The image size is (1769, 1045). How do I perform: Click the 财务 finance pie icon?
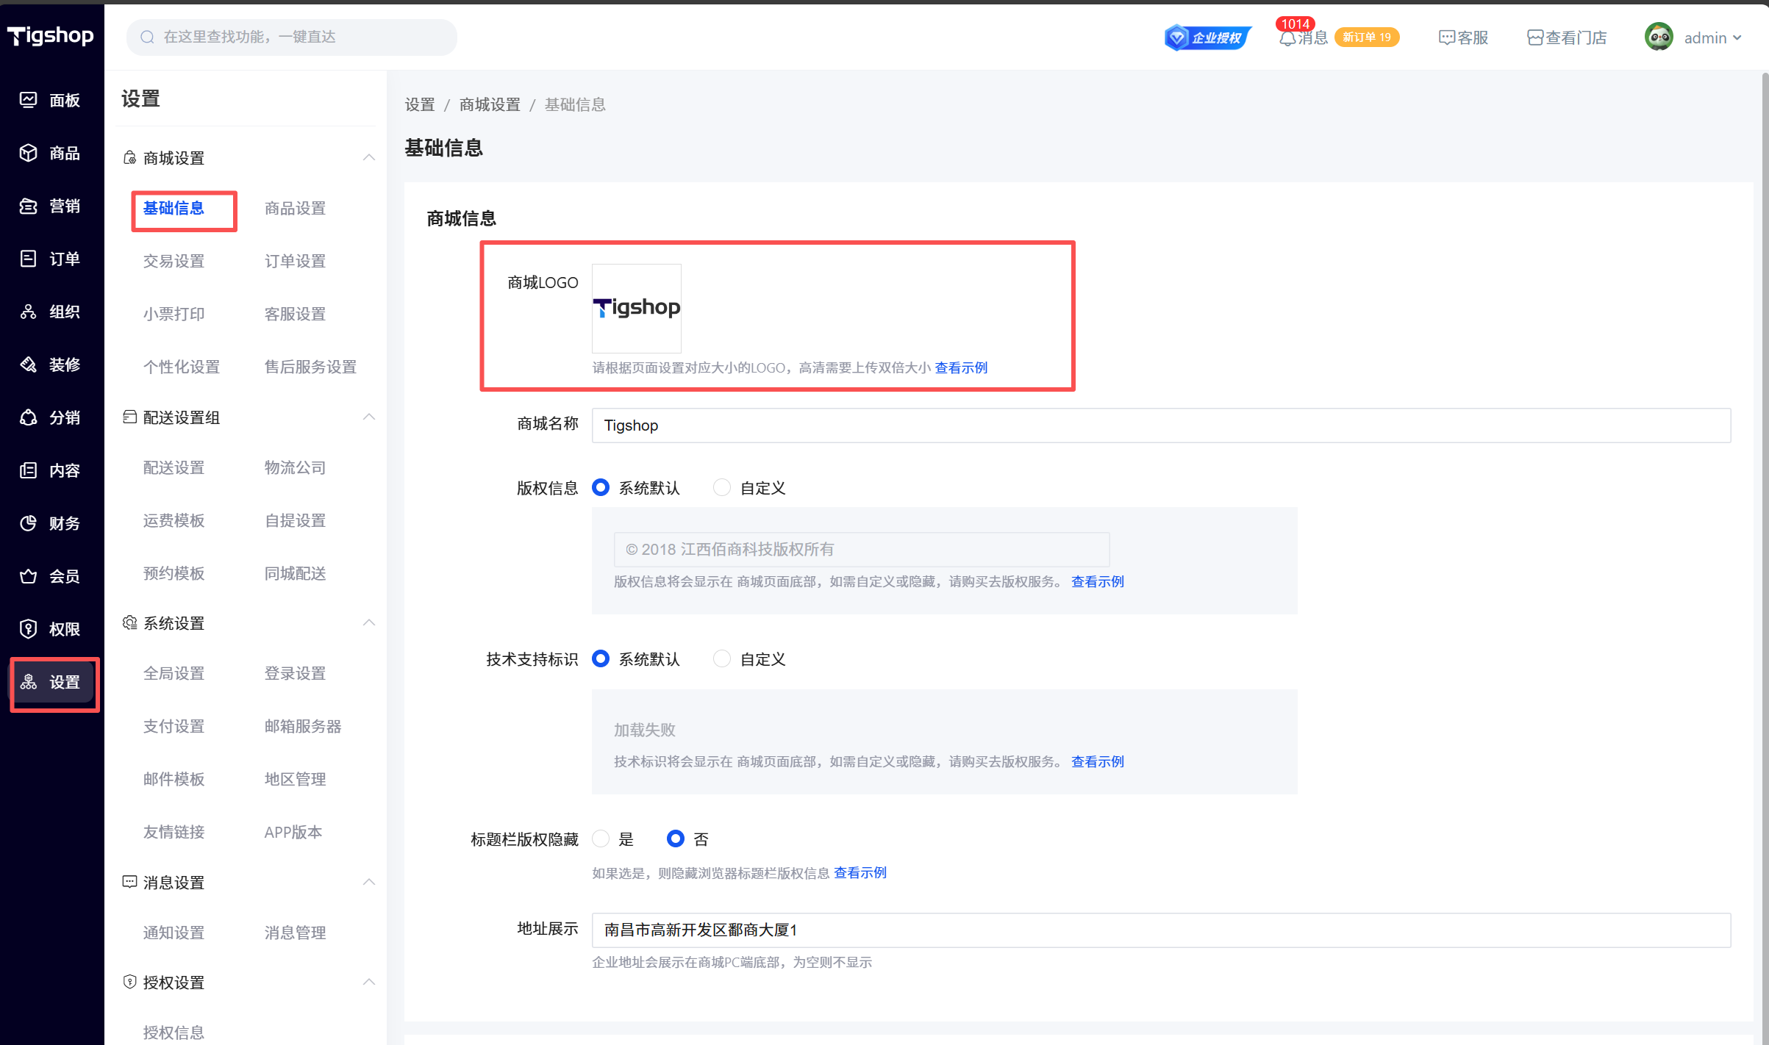(28, 523)
